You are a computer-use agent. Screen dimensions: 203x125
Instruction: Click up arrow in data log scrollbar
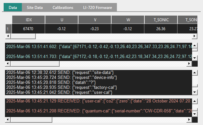195,45
